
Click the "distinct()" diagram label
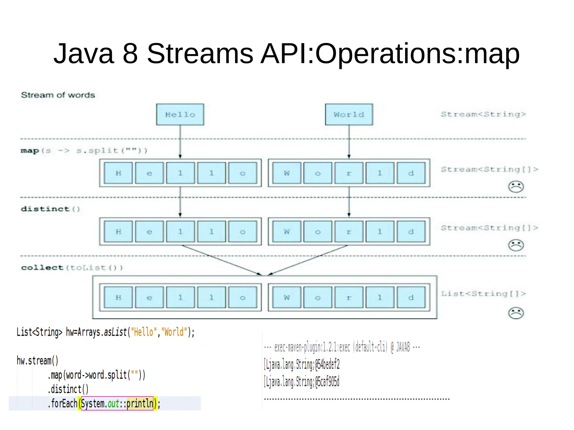(50, 209)
